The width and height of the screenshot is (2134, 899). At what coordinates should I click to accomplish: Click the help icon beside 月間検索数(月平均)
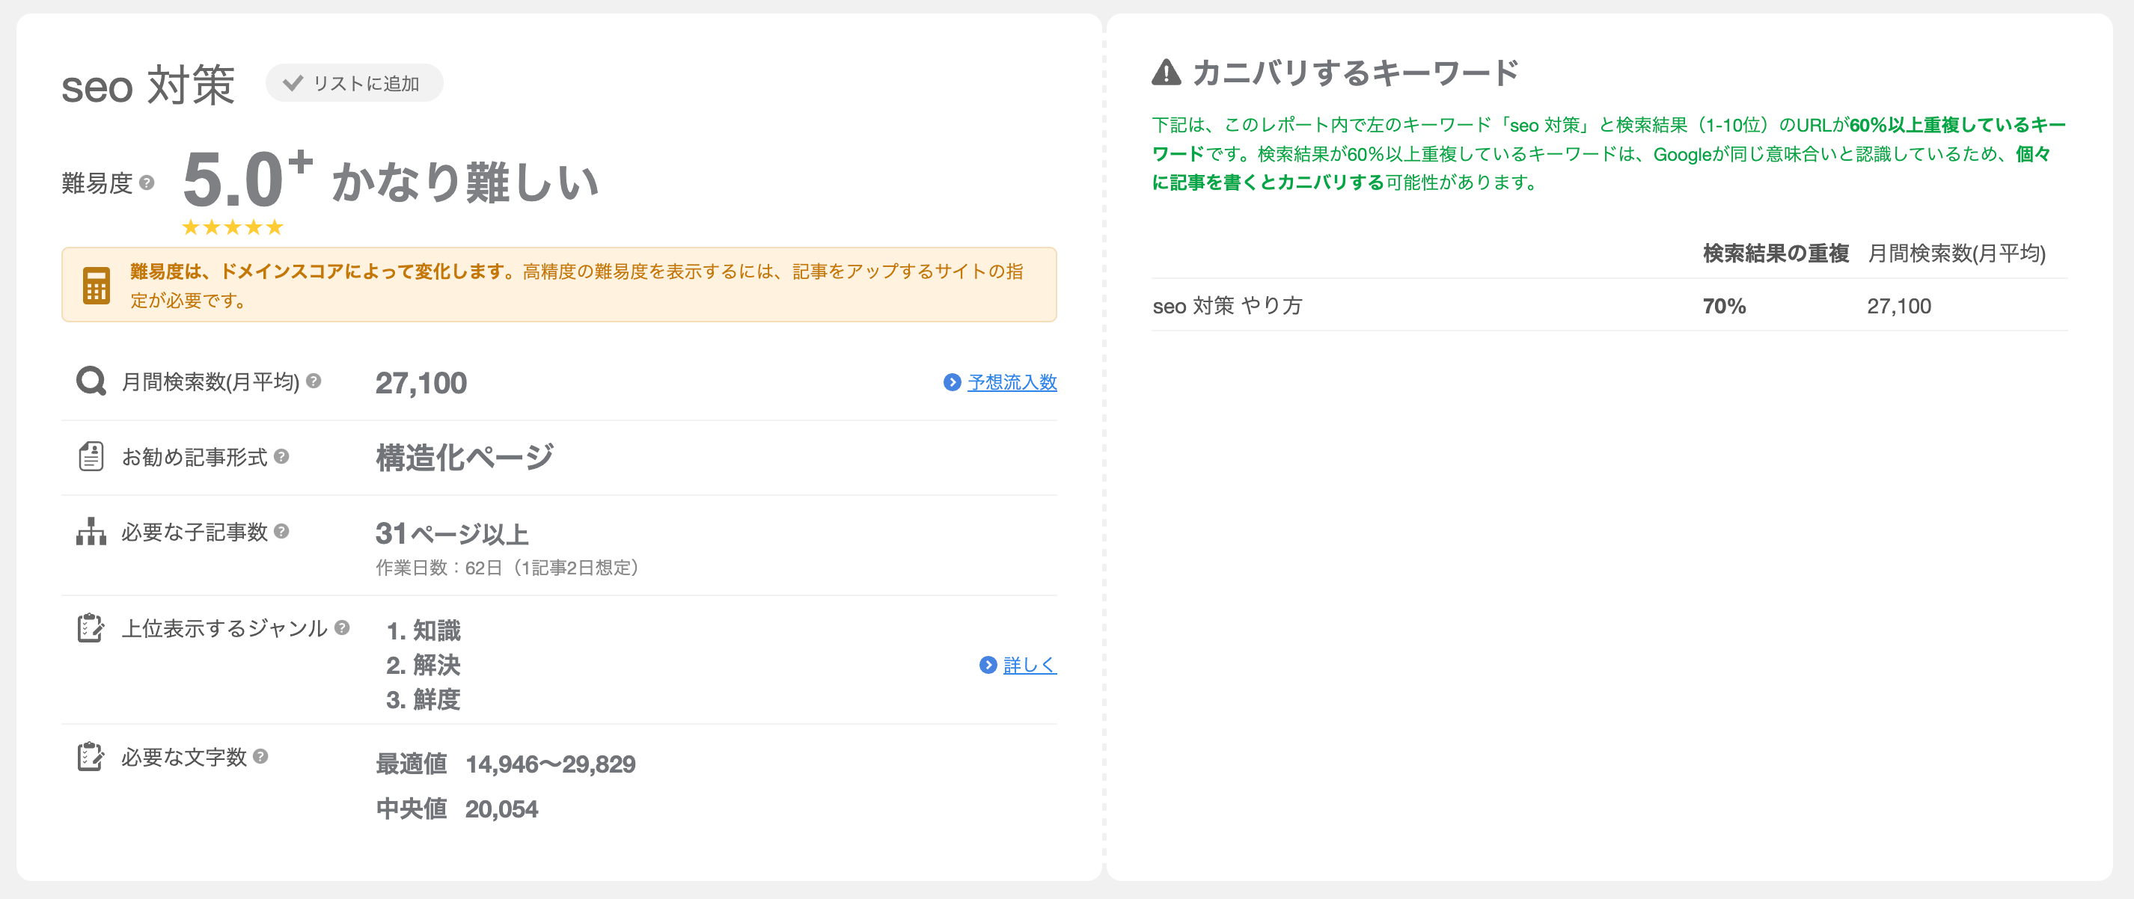[313, 381]
